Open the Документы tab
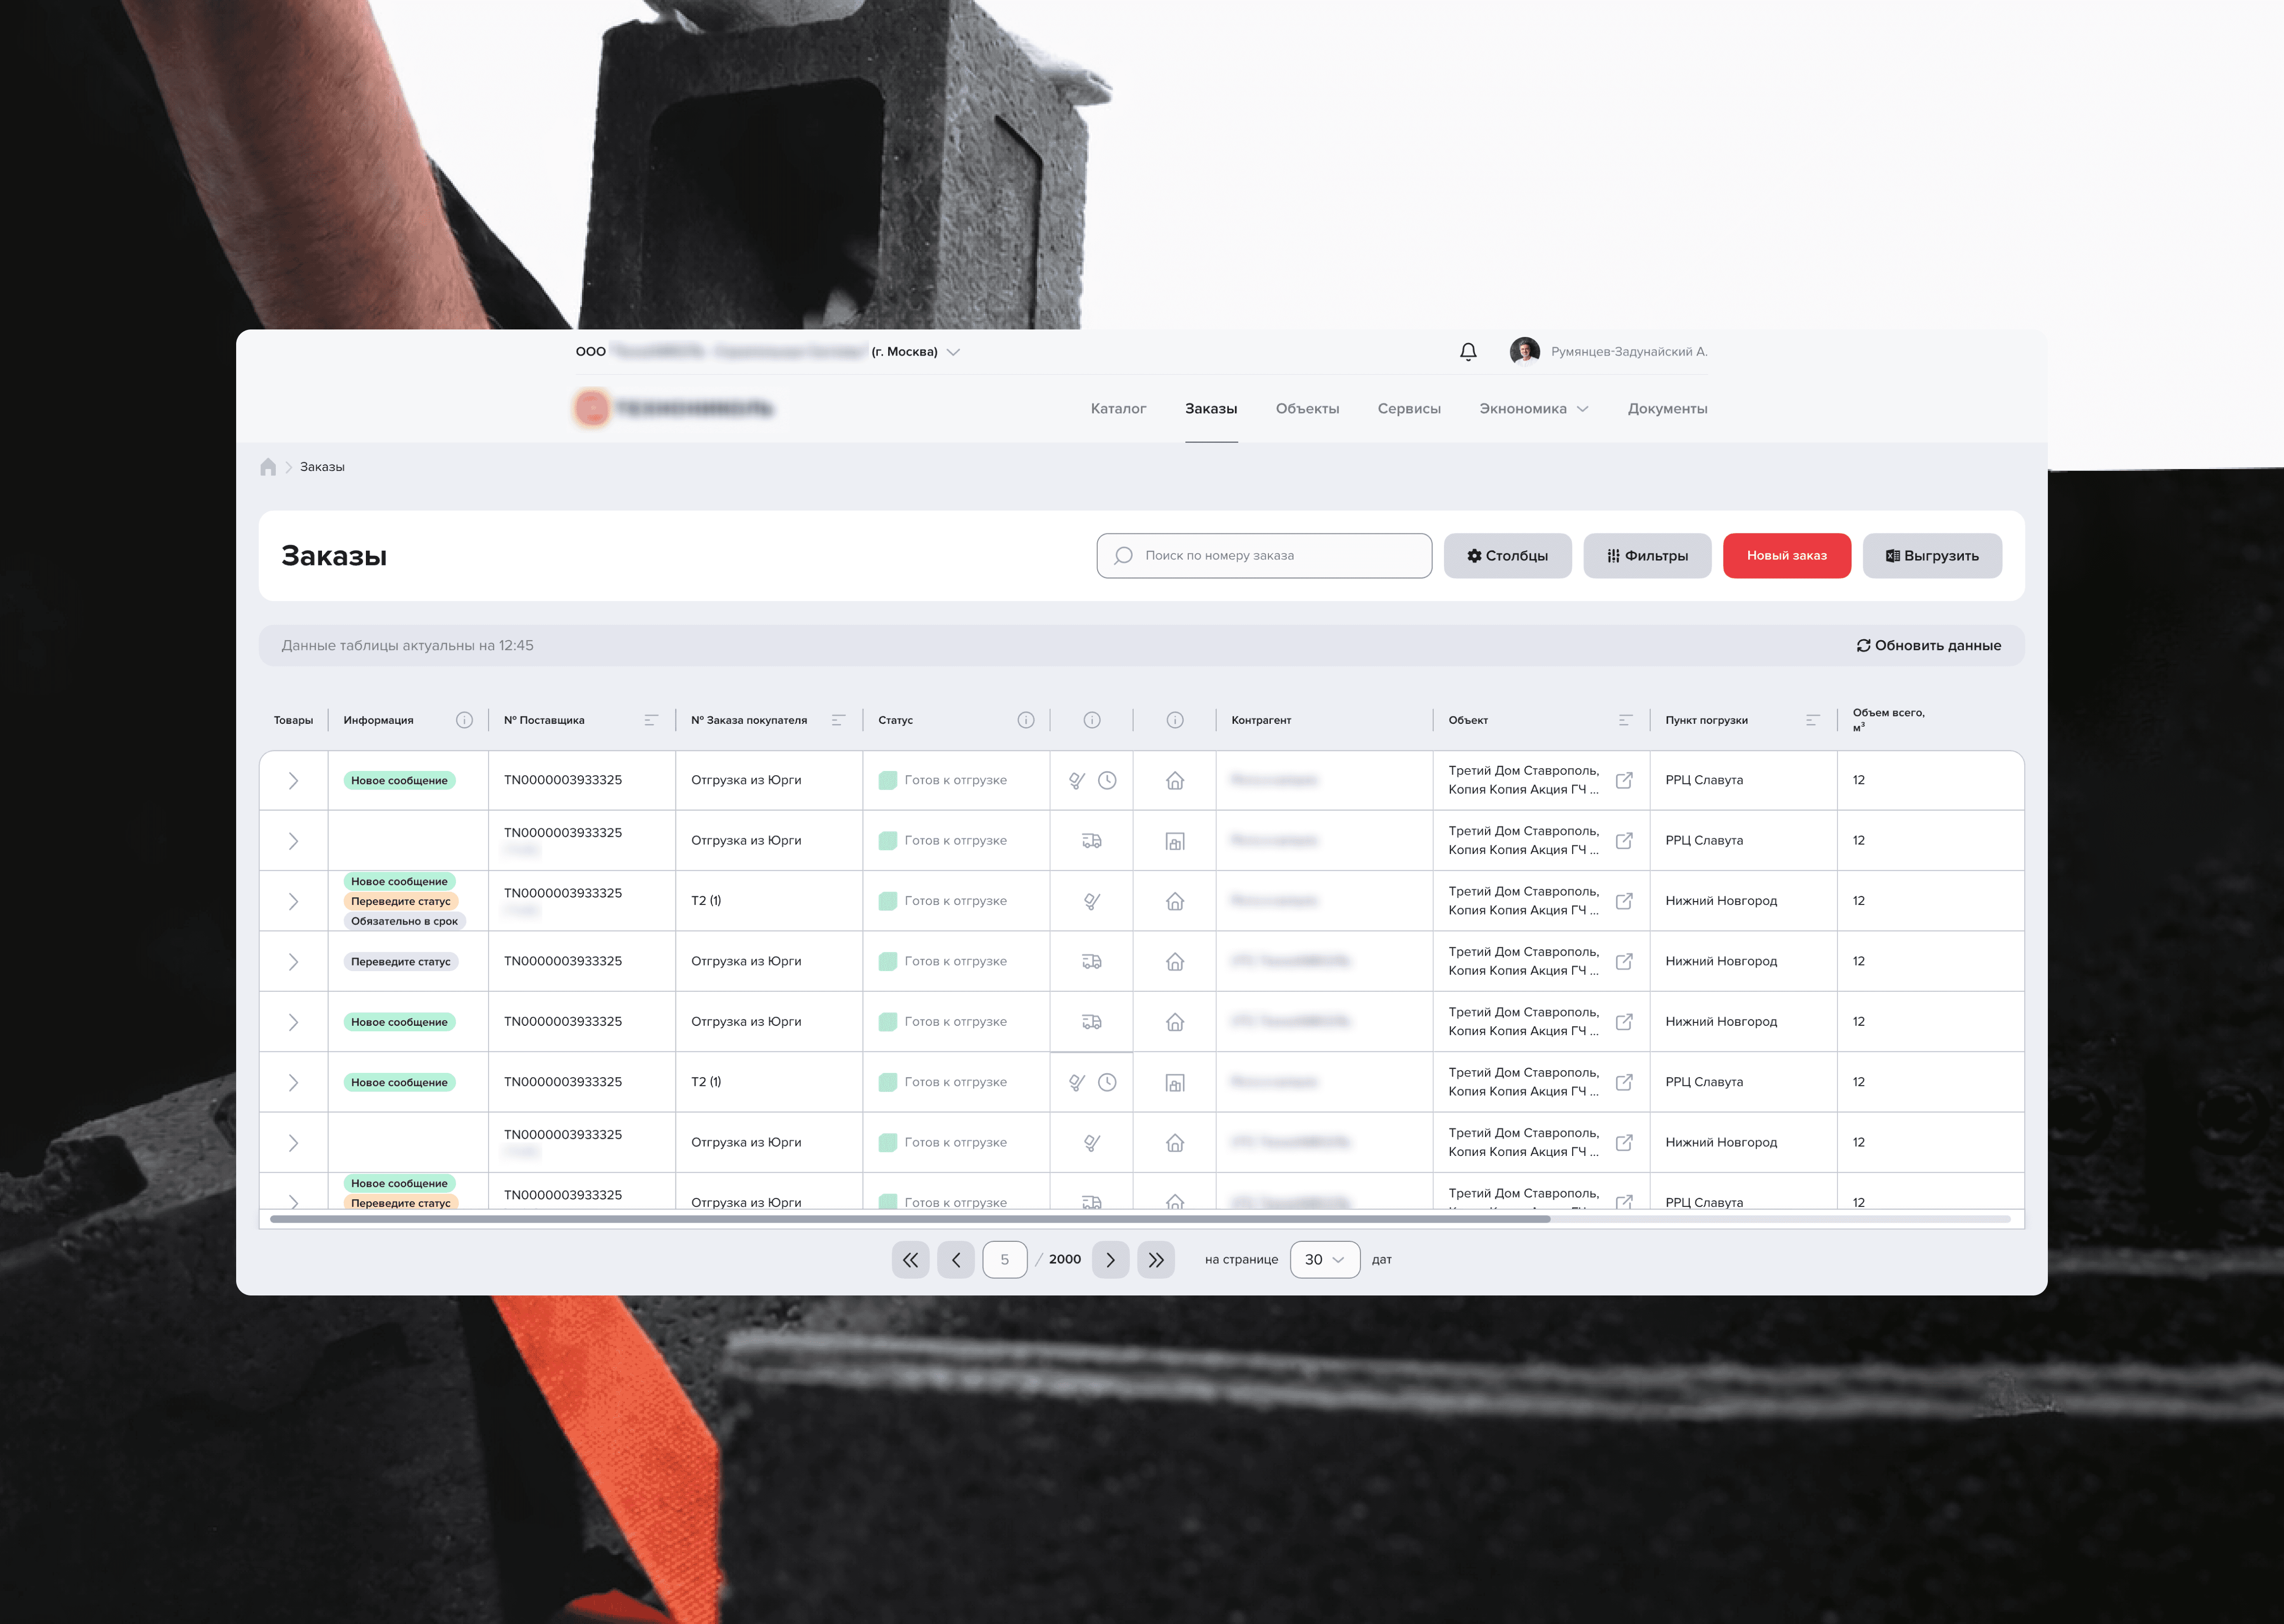2284x1624 pixels. (1667, 409)
